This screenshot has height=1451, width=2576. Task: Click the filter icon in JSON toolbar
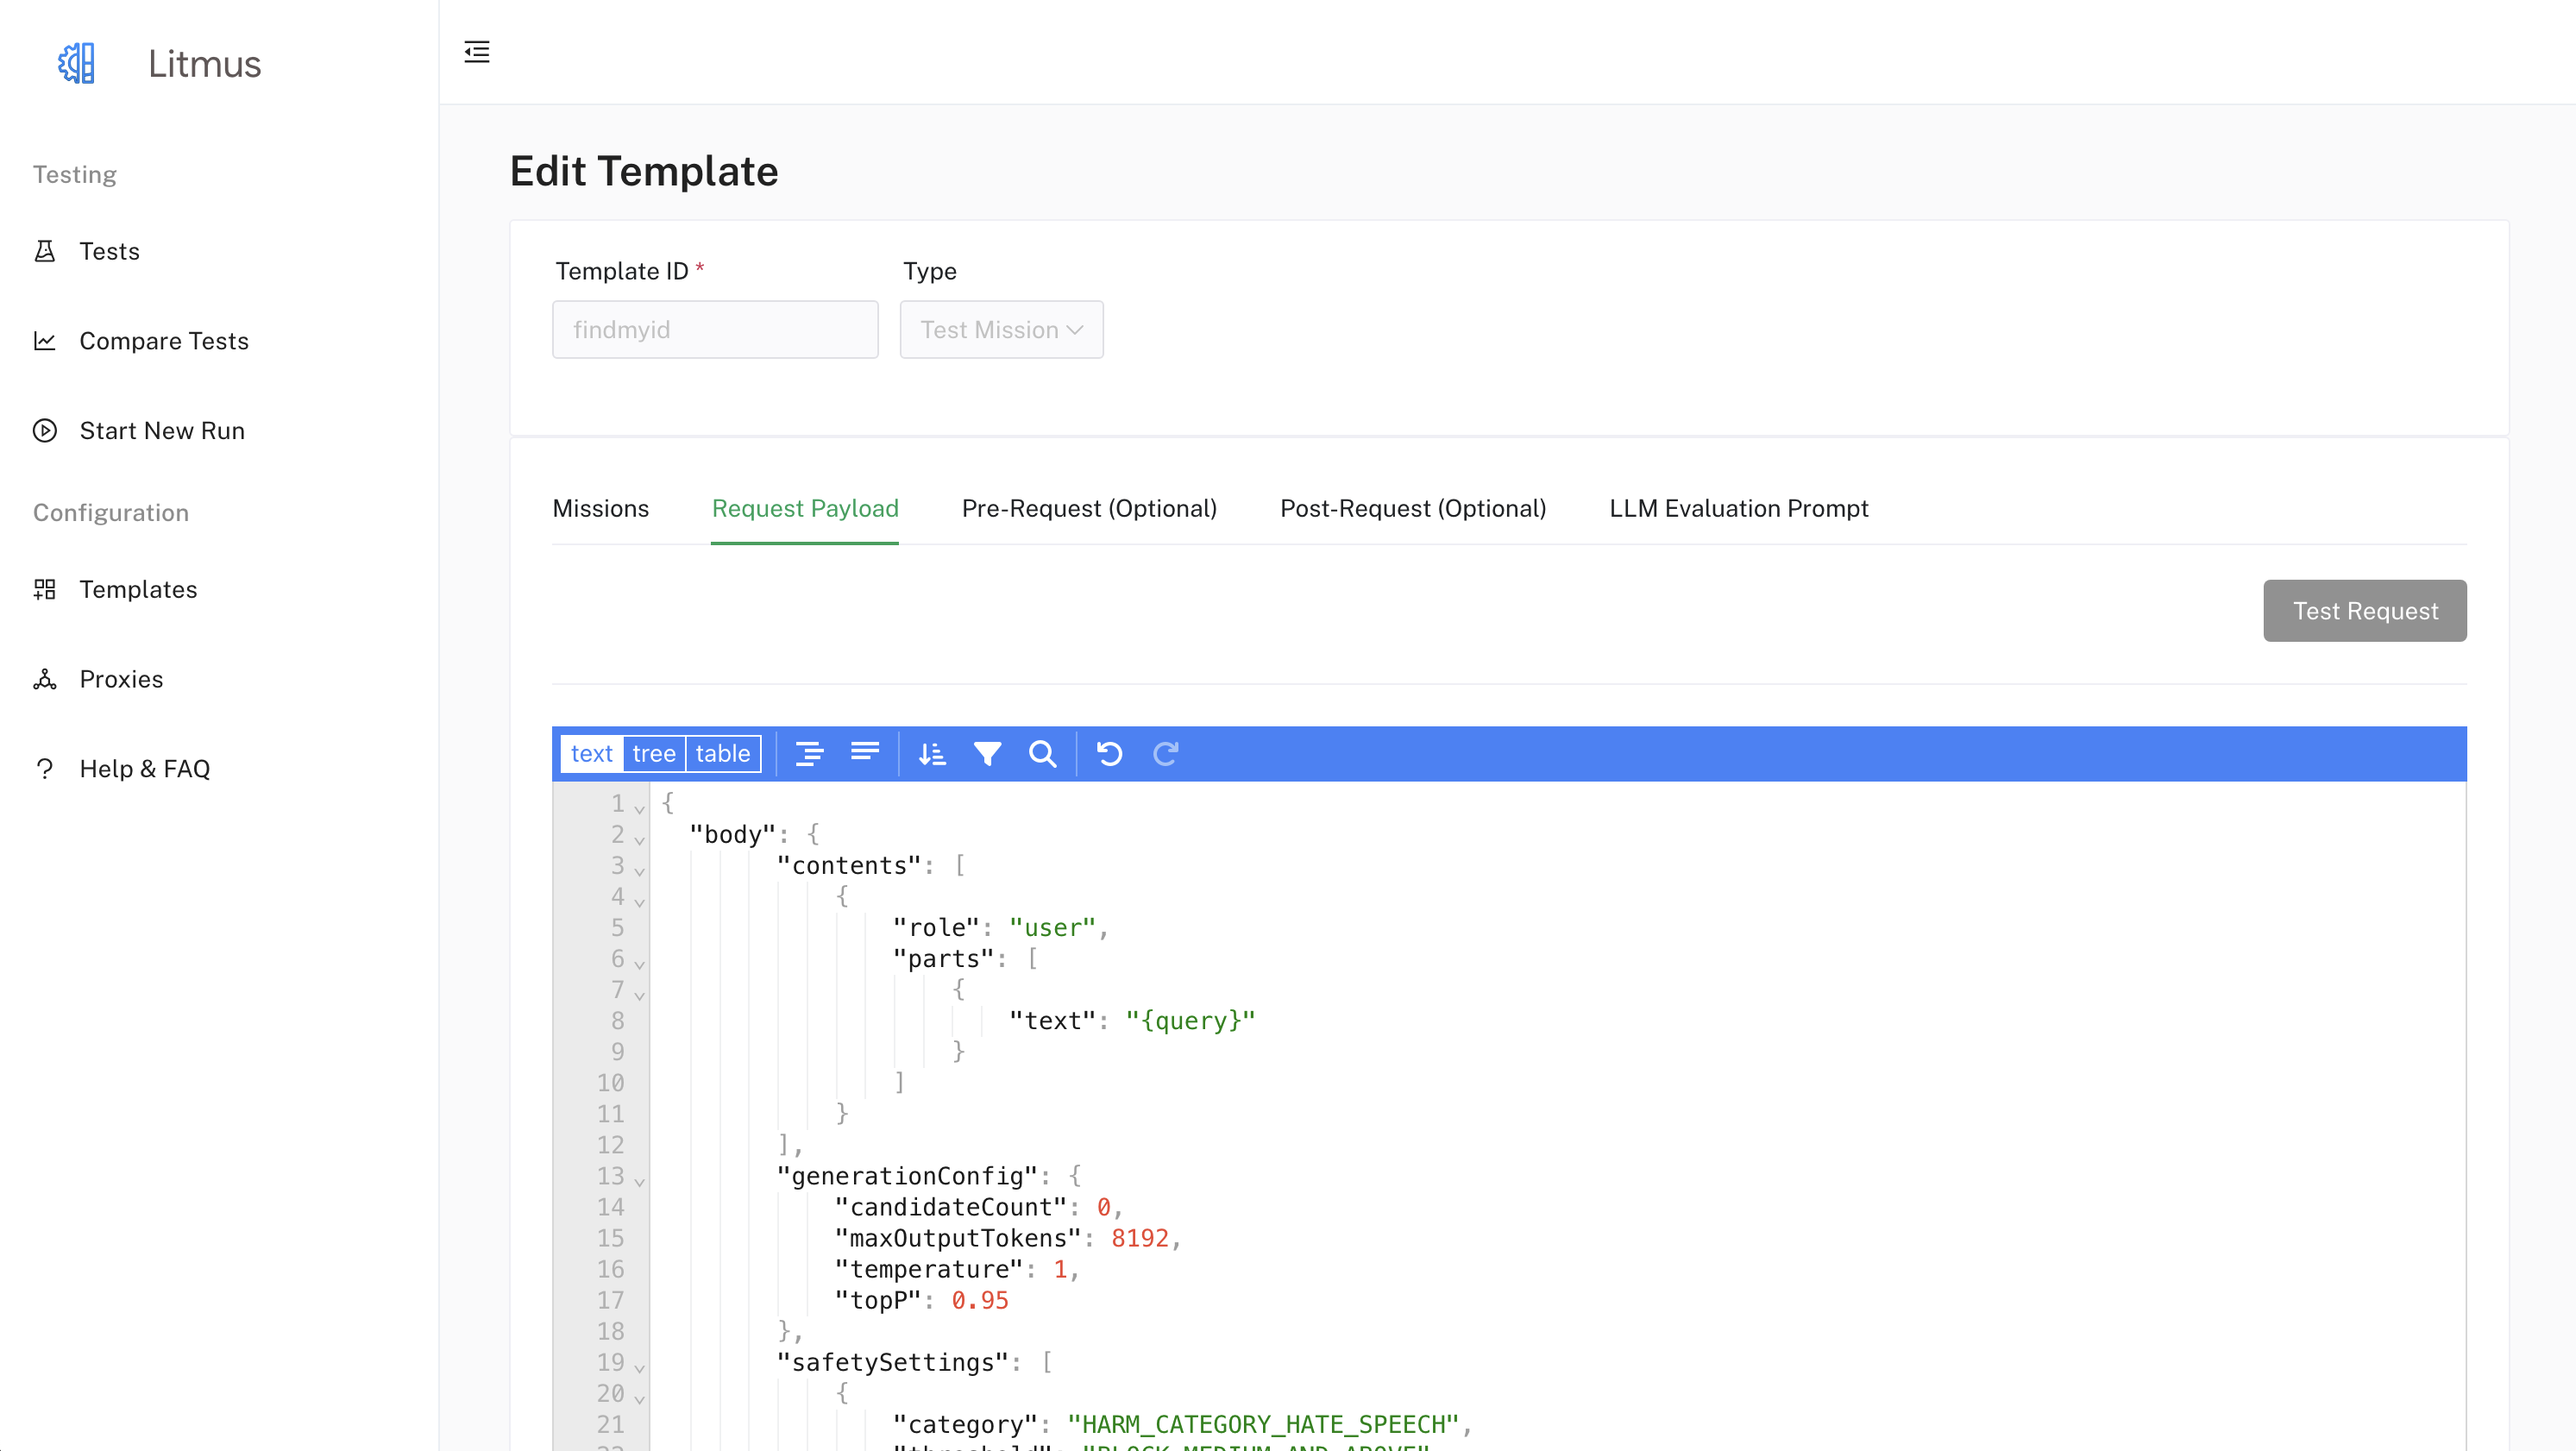coord(987,754)
